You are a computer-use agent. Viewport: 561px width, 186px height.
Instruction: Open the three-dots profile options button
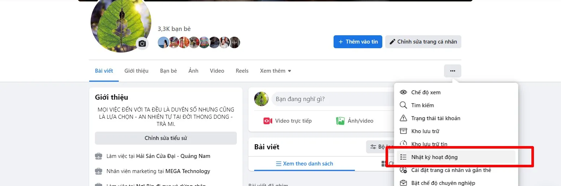(453, 71)
